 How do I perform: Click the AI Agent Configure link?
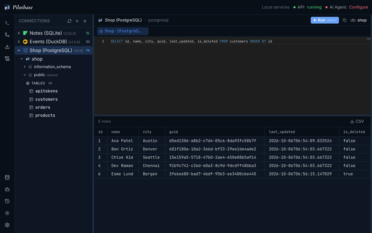[x=358, y=7]
